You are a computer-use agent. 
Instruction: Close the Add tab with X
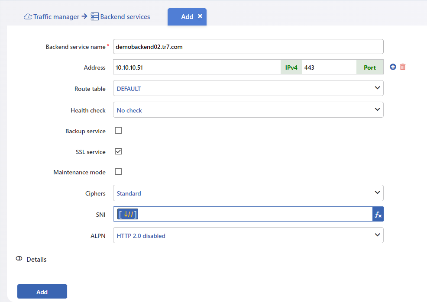(x=200, y=16)
